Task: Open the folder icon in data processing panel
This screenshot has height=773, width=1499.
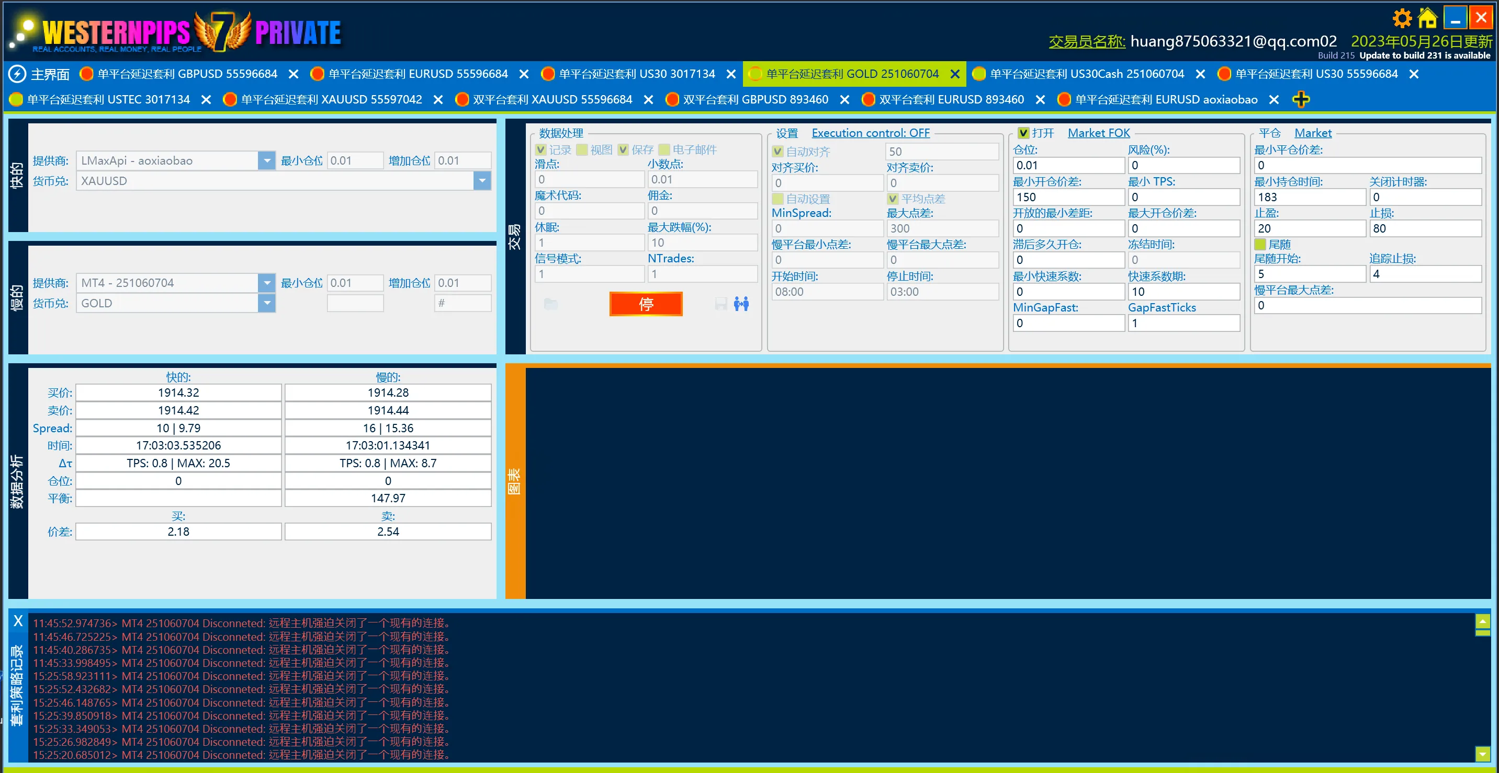Action: click(550, 303)
